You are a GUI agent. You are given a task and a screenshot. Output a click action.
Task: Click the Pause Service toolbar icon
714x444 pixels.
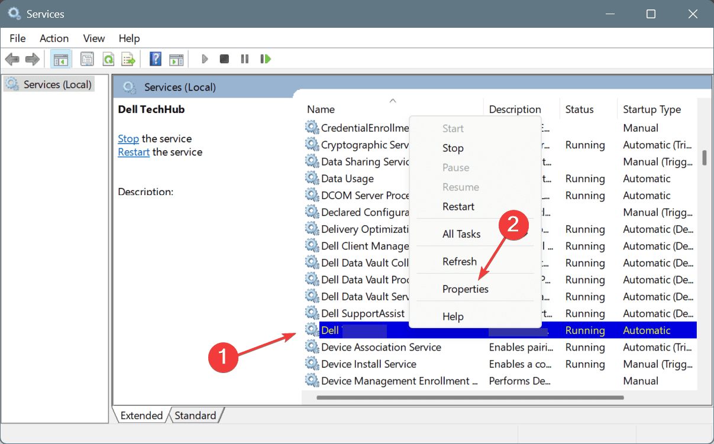pos(244,59)
